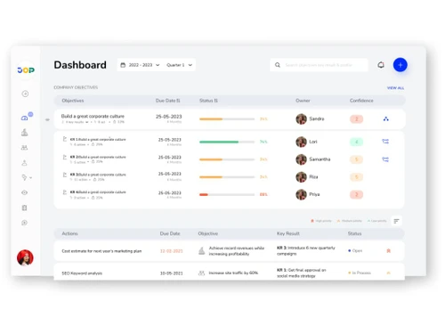445x334 pixels.
Task: Click the red progress bar in Priya's row
Action: pyautogui.click(x=227, y=195)
